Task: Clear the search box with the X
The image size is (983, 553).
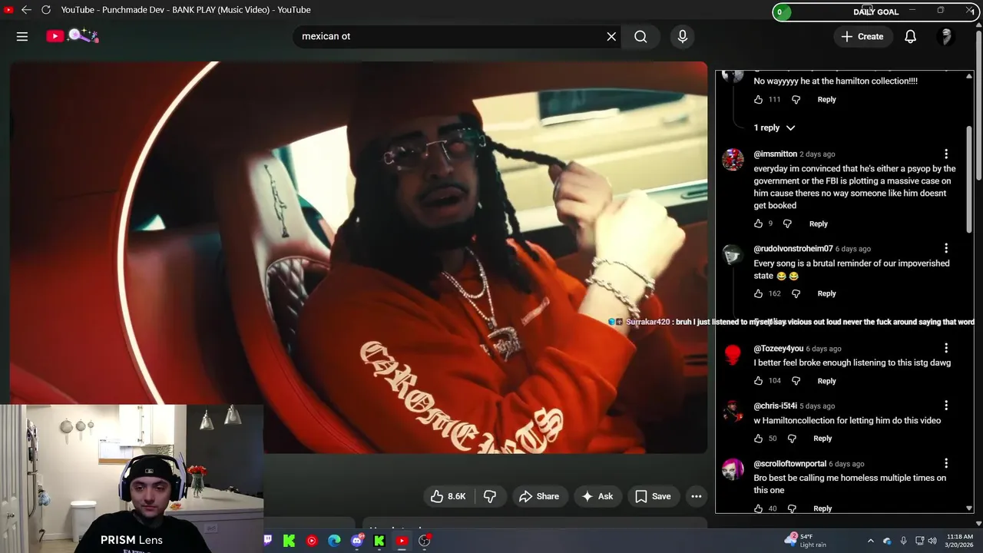Action: pyautogui.click(x=611, y=36)
